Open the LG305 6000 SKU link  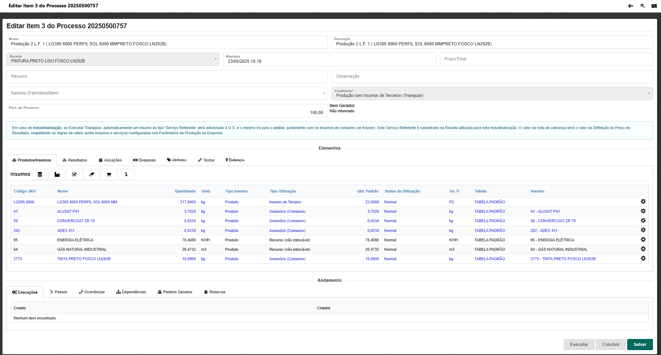[24, 202]
